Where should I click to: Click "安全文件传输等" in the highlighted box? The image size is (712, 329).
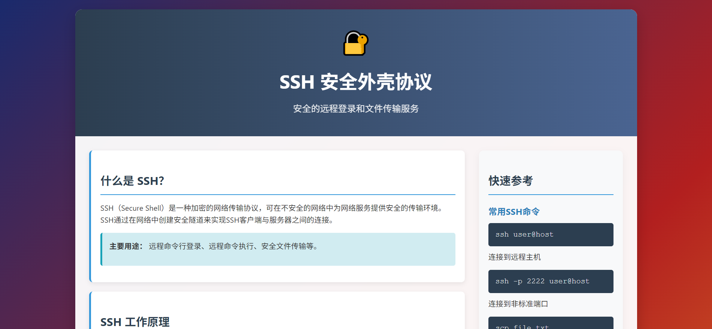(x=287, y=246)
